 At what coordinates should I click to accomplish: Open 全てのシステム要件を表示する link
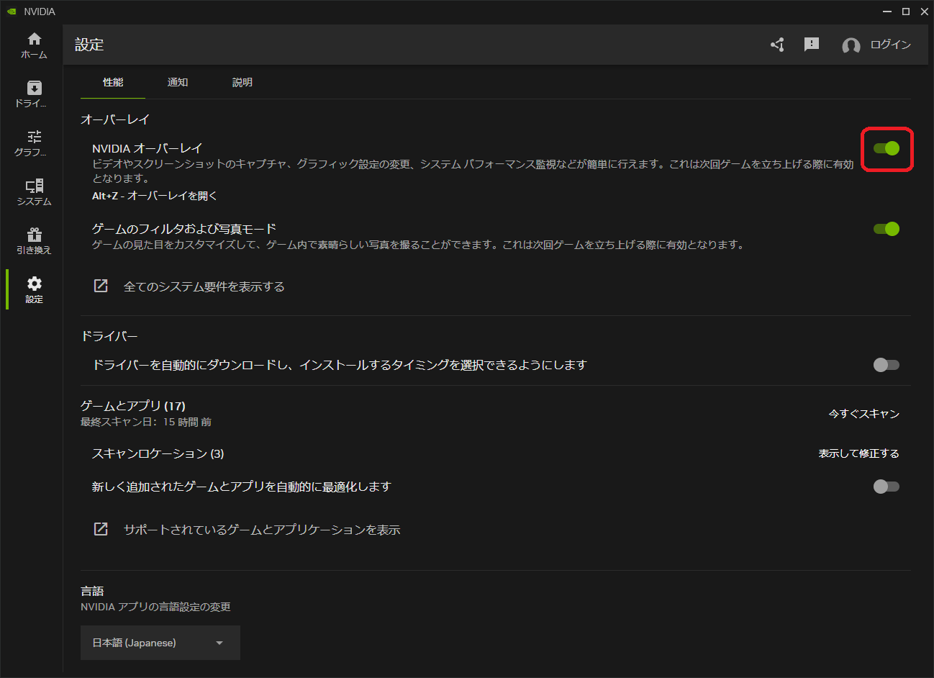click(204, 286)
